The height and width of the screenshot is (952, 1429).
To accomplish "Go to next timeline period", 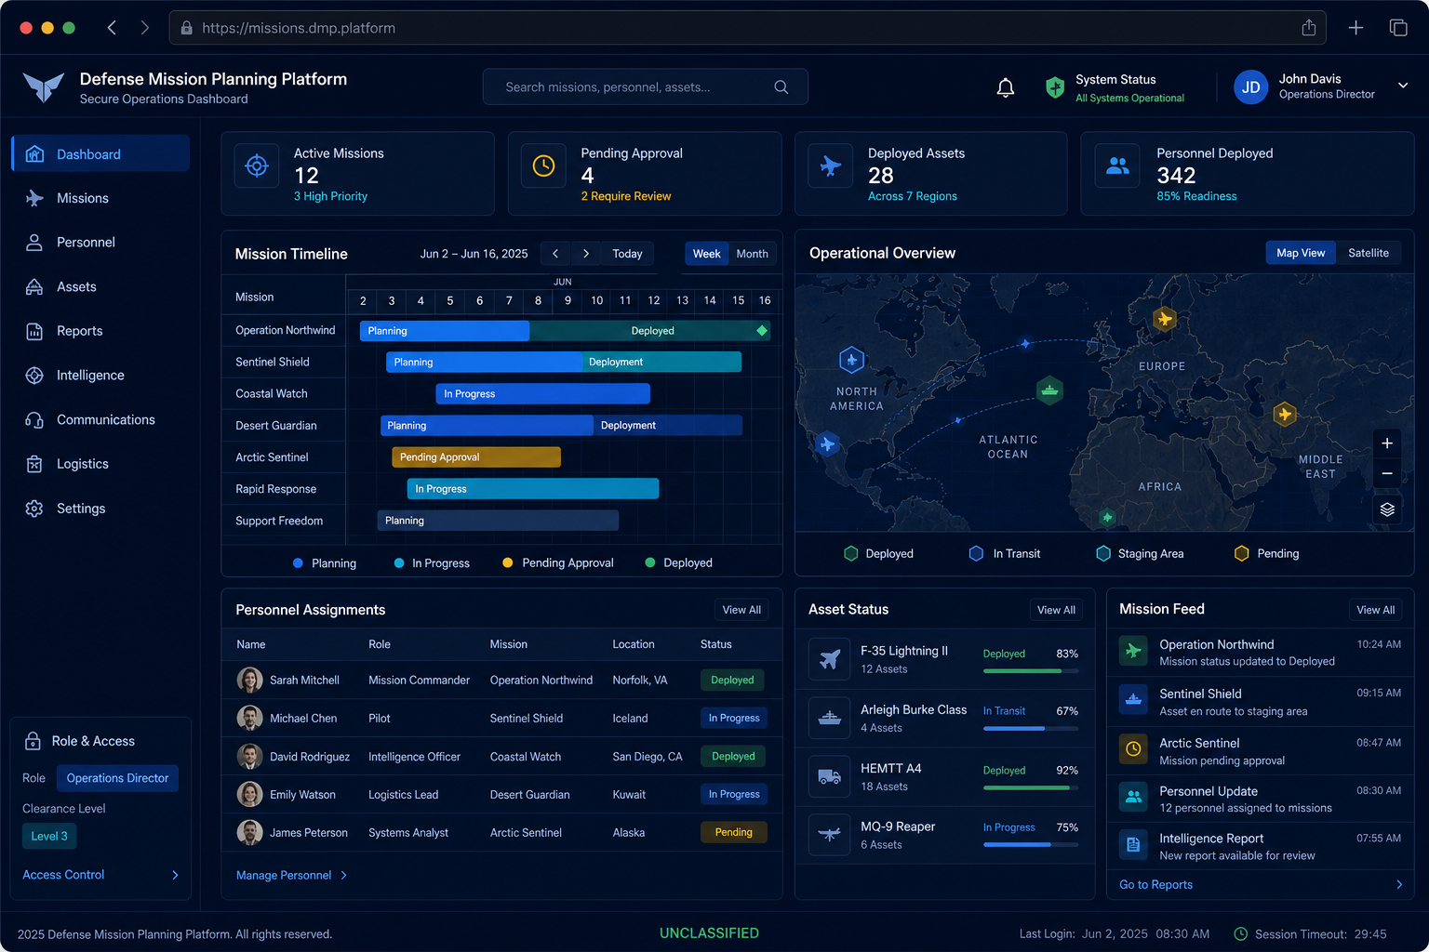I will tap(585, 254).
